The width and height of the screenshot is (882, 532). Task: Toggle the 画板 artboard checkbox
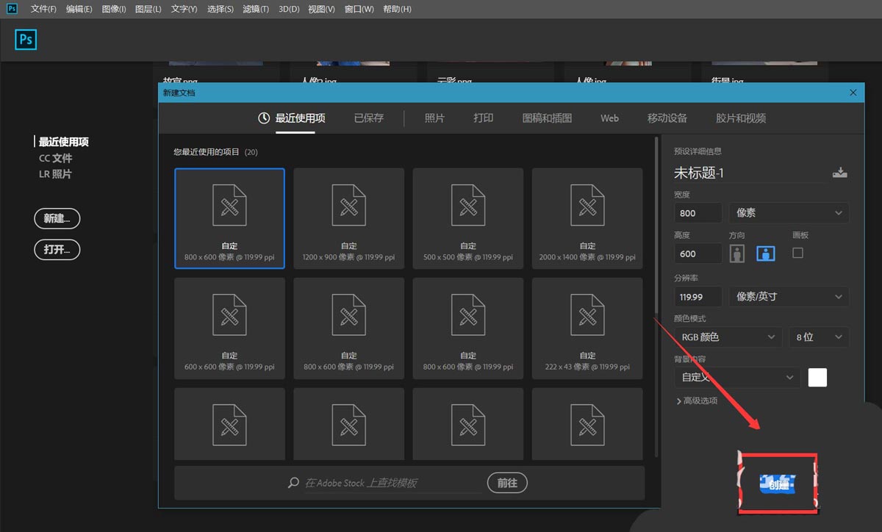(x=798, y=253)
